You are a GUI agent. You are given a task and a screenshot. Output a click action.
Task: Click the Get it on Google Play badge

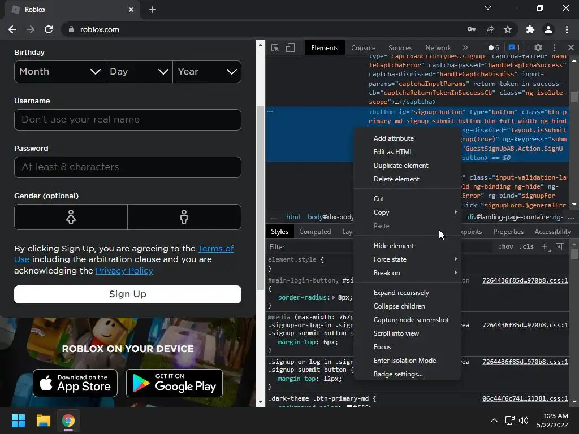pos(174,384)
